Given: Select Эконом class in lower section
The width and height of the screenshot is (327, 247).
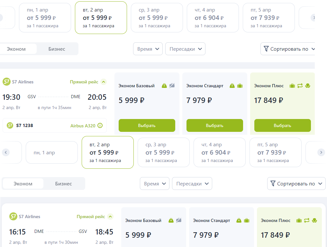Looking at the screenshot, I should click(x=23, y=184).
